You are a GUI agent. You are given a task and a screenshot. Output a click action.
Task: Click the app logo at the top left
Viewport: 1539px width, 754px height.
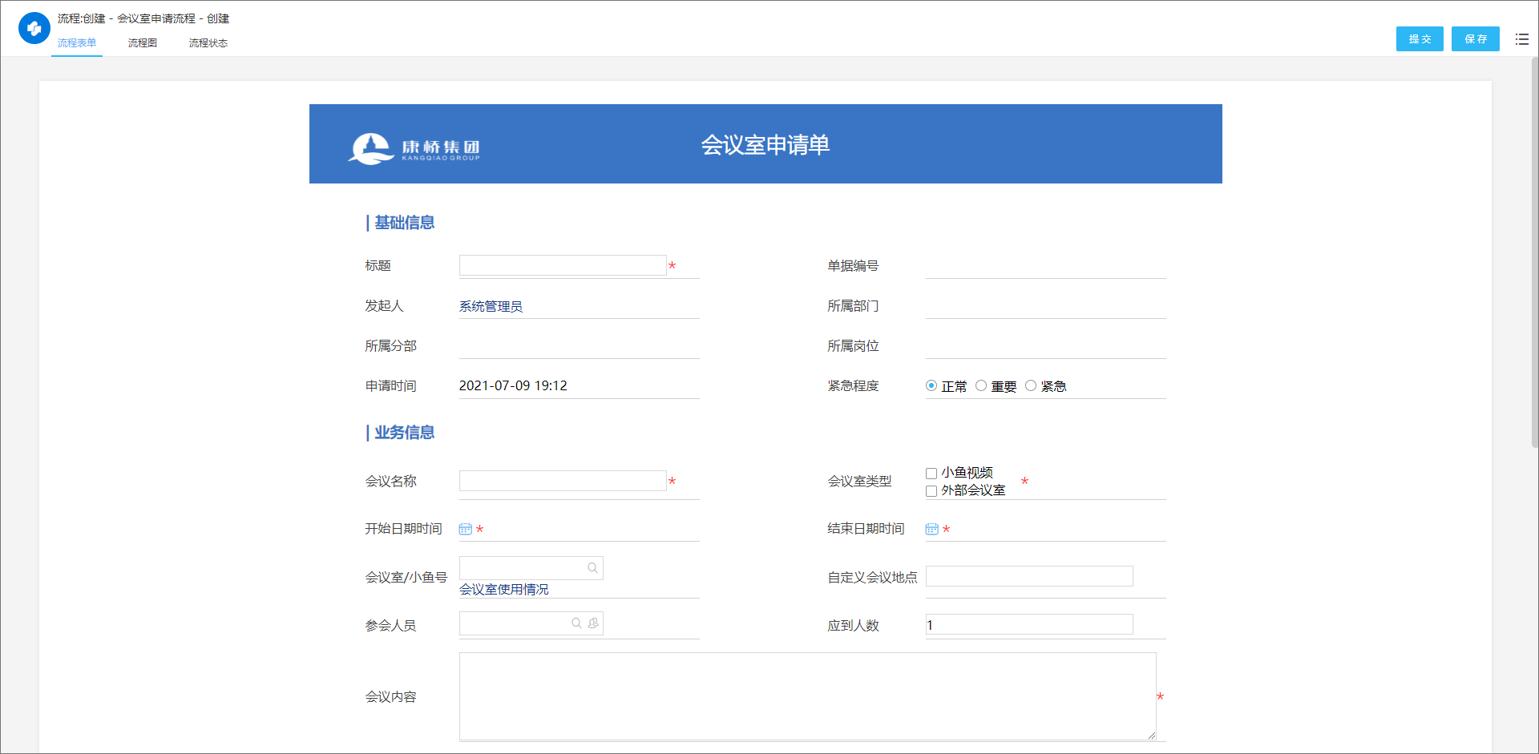(34, 28)
